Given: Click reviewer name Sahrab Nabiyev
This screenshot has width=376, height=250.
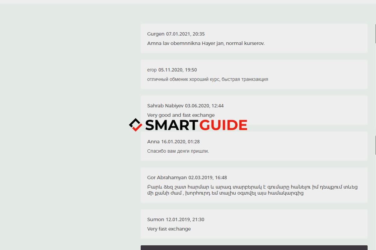Looking at the screenshot, I should 165,106.
